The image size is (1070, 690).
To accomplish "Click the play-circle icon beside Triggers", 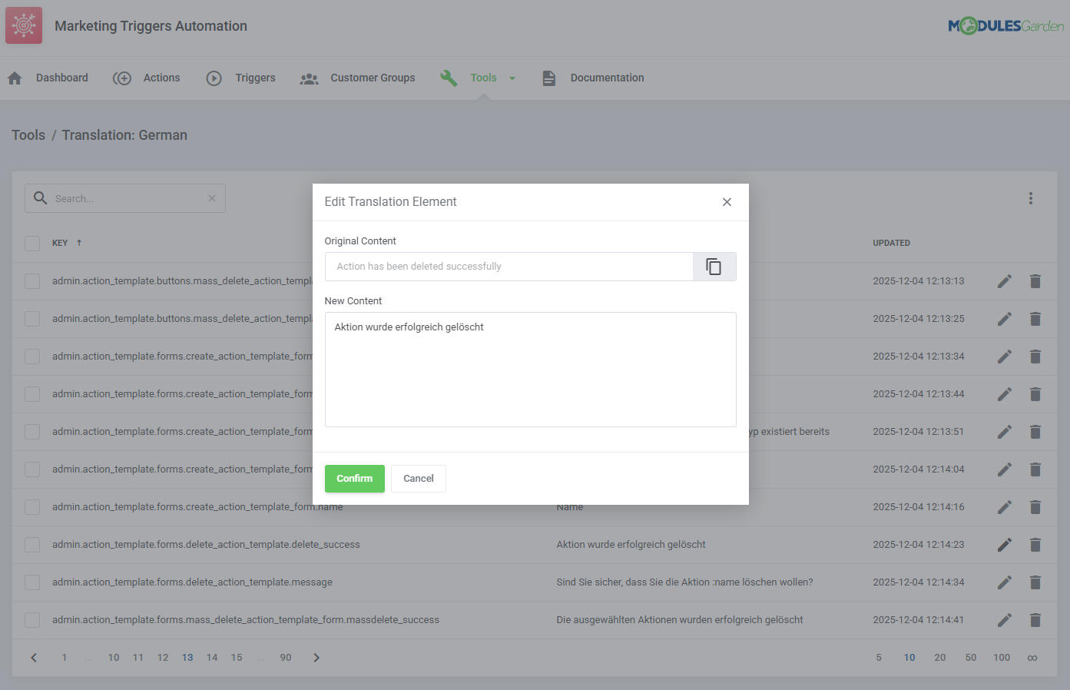I will 213,77.
